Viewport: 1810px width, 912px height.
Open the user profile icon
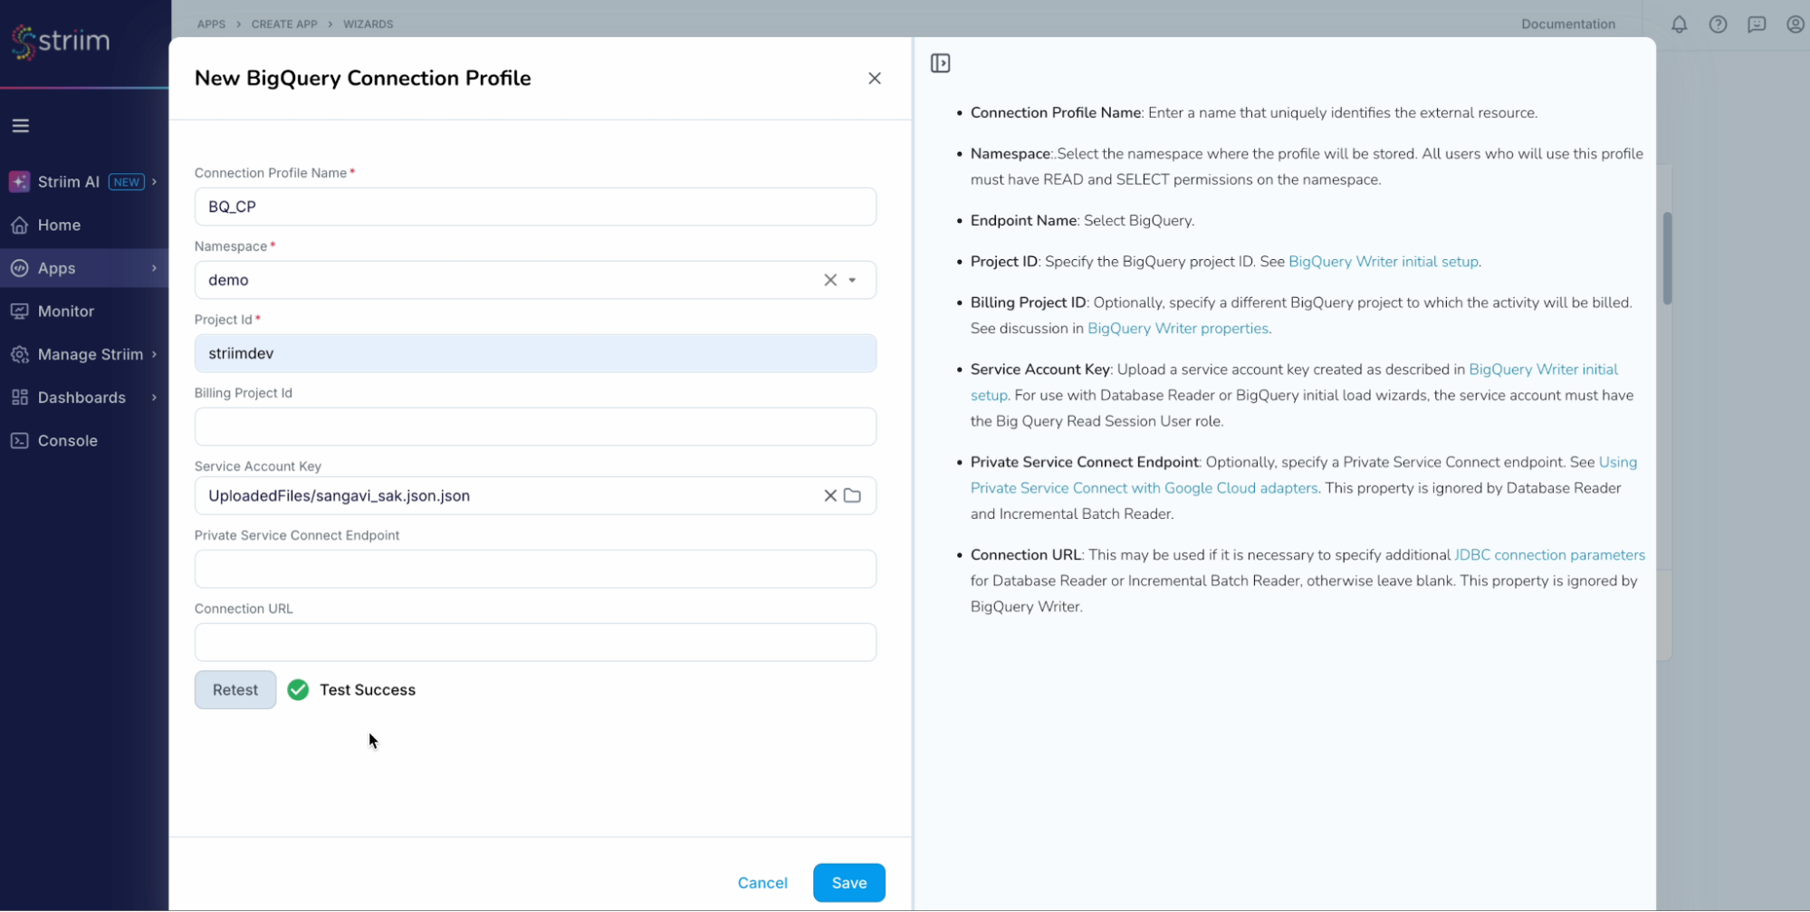pyautogui.click(x=1795, y=24)
